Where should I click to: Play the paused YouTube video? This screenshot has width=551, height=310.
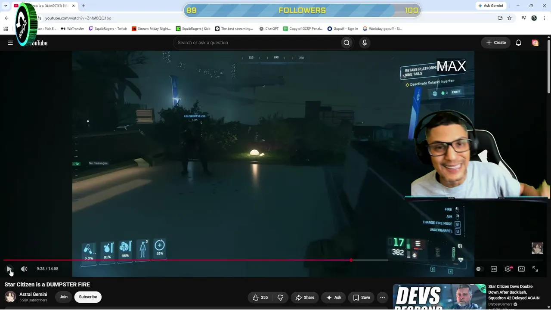pyautogui.click(x=9, y=269)
